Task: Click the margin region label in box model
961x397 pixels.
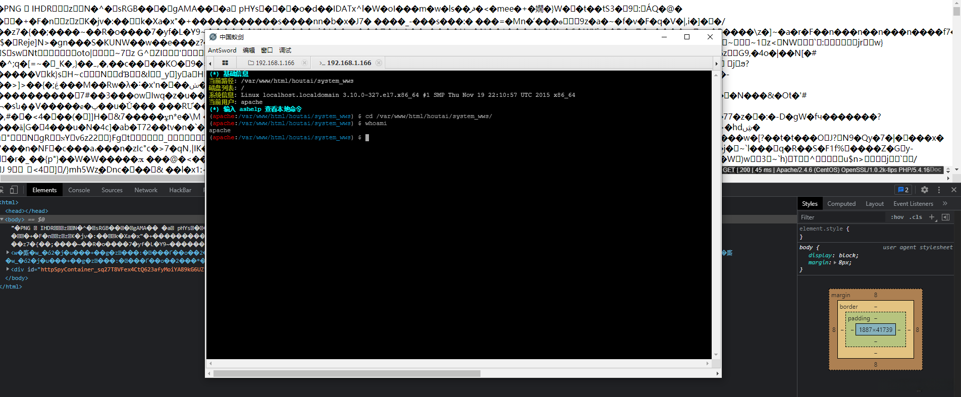Action: [840, 295]
